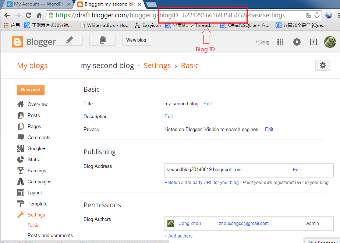Click the browser reload button
The image size is (340, 243).
28,15
